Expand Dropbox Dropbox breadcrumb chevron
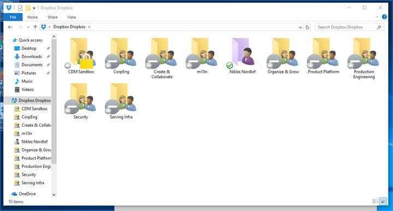This screenshot has height=211, width=393. click(x=89, y=27)
